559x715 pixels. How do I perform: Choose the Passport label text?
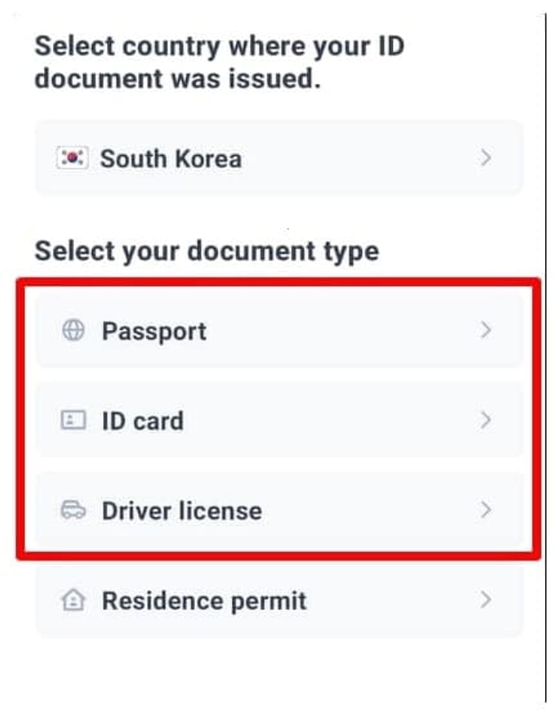154,331
